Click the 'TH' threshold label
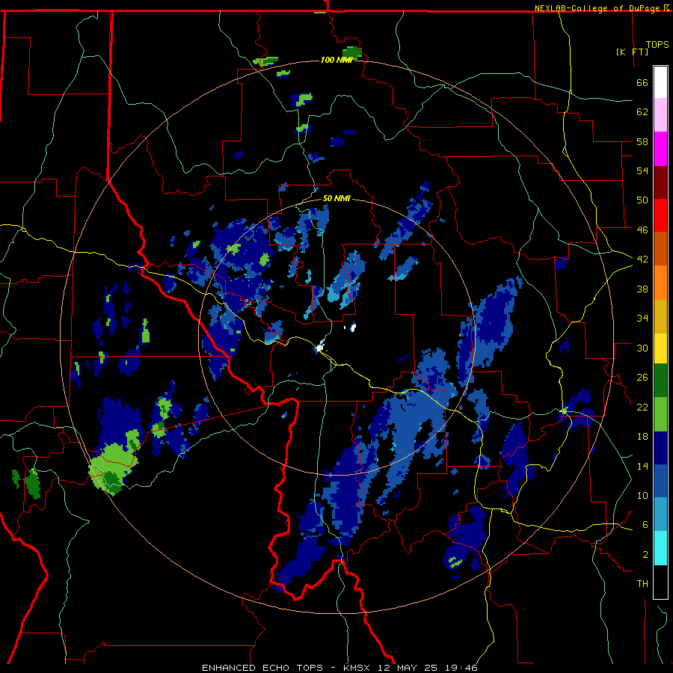673x673 pixels. [642, 584]
